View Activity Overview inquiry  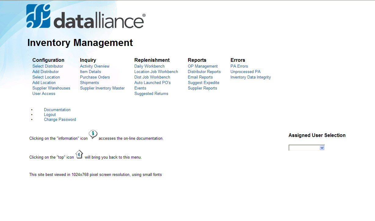click(x=95, y=66)
